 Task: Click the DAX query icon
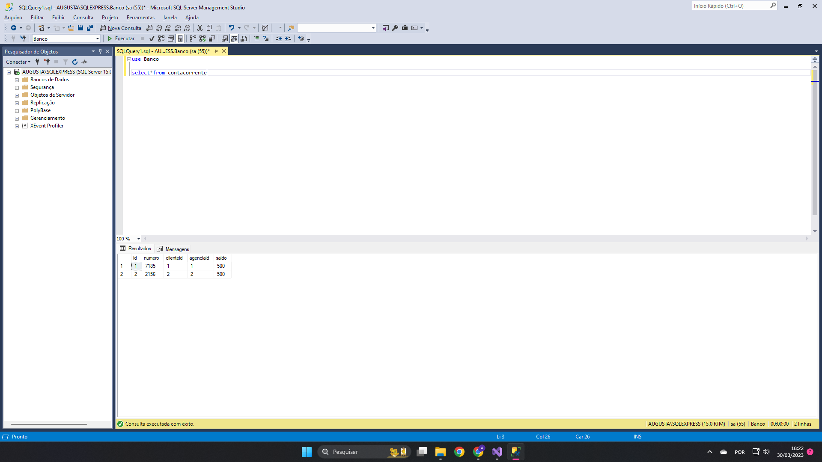tap(187, 28)
